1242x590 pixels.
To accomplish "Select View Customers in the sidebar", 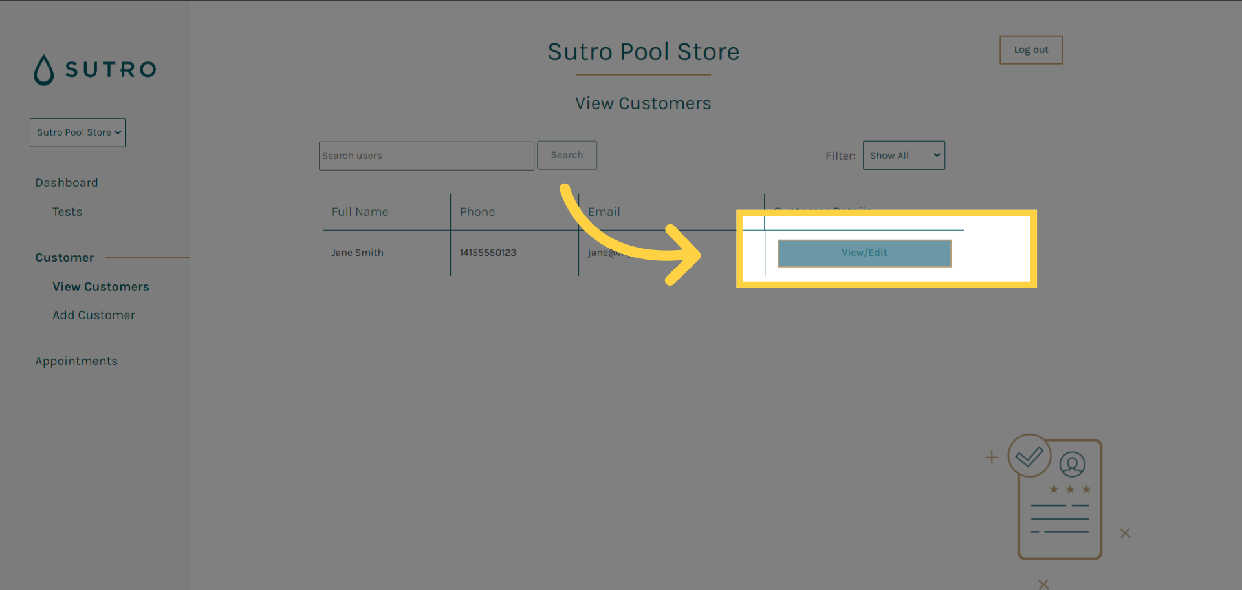I will [x=101, y=286].
